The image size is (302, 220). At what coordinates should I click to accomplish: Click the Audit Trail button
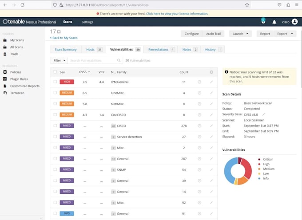coord(213,34)
